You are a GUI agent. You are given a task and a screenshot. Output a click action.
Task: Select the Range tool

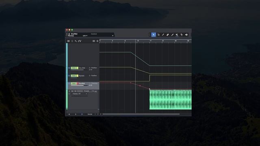point(158,35)
